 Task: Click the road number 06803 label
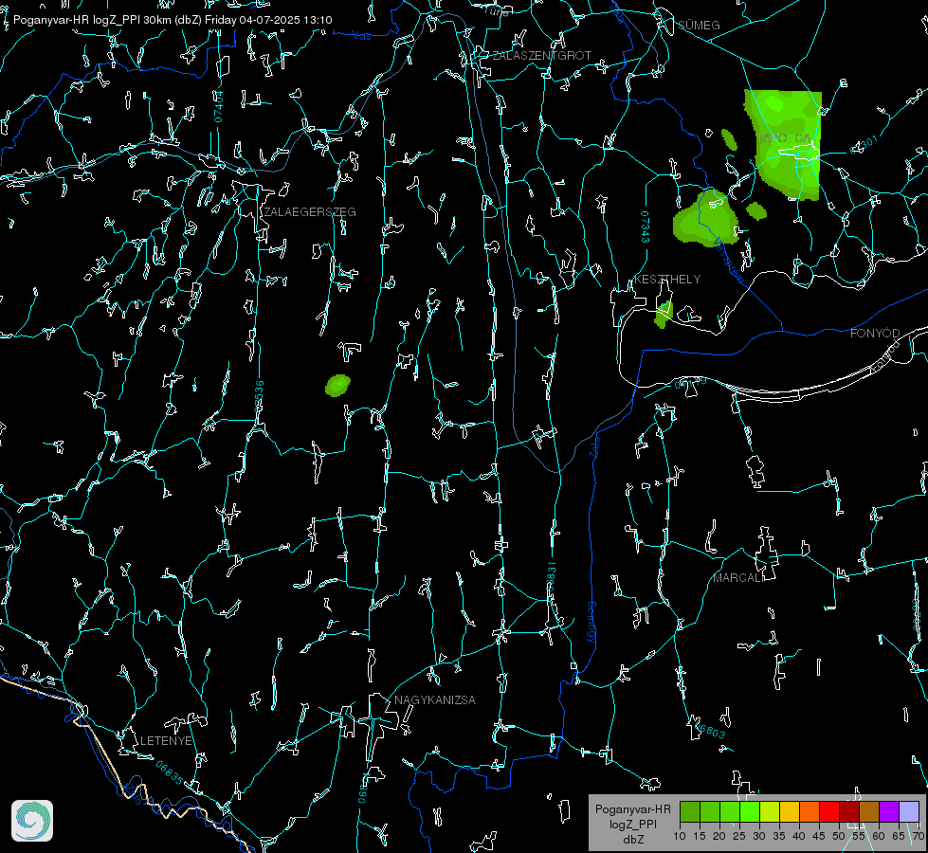click(710, 731)
